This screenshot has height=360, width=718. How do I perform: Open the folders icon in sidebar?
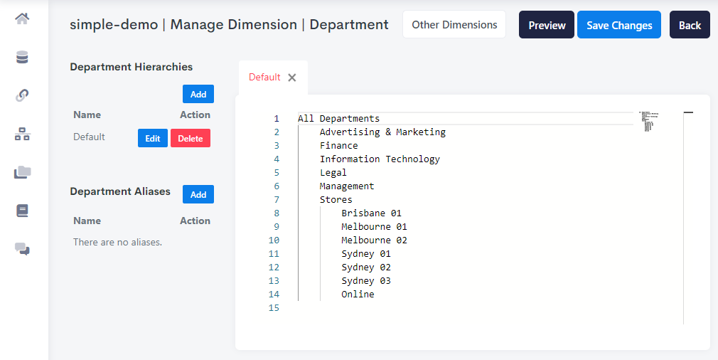23,172
